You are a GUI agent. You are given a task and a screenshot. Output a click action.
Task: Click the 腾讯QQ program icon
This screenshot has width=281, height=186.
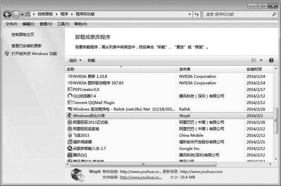[x=70, y=155]
